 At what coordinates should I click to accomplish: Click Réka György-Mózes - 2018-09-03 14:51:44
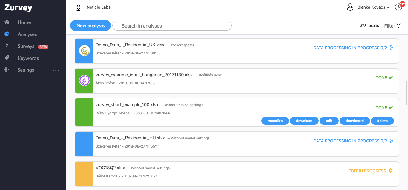(133, 113)
